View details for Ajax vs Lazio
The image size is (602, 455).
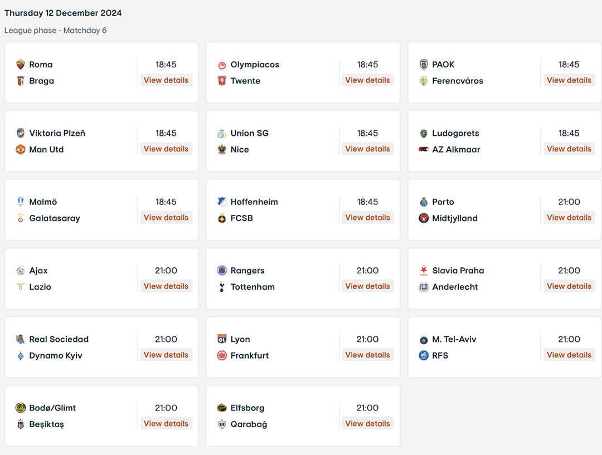pyautogui.click(x=166, y=286)
